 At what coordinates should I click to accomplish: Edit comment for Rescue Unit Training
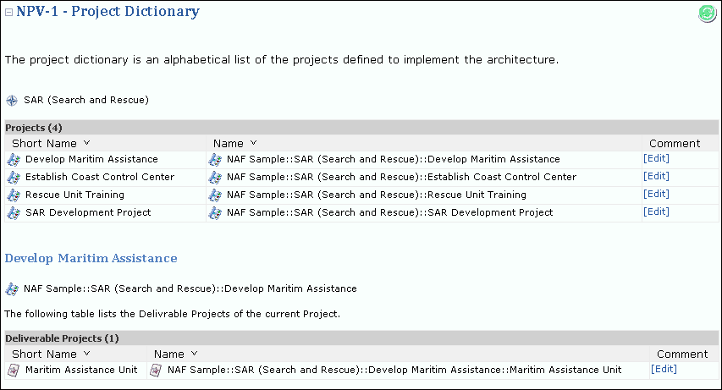[656, 194]
